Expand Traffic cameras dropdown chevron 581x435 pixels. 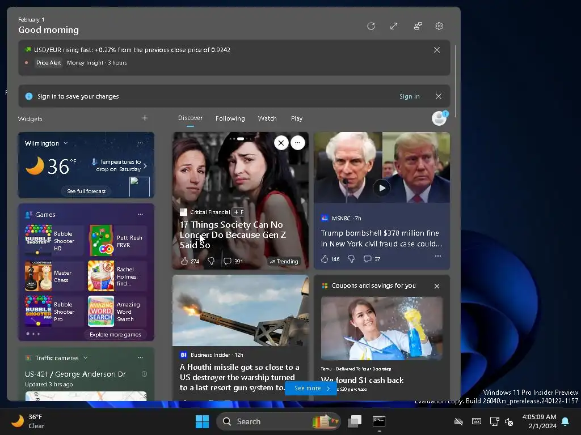[86, 358]
